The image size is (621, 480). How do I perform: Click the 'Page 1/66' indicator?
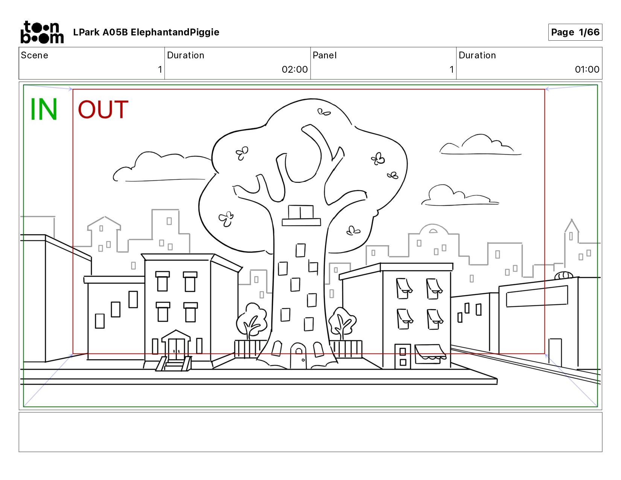click(575, 32)
